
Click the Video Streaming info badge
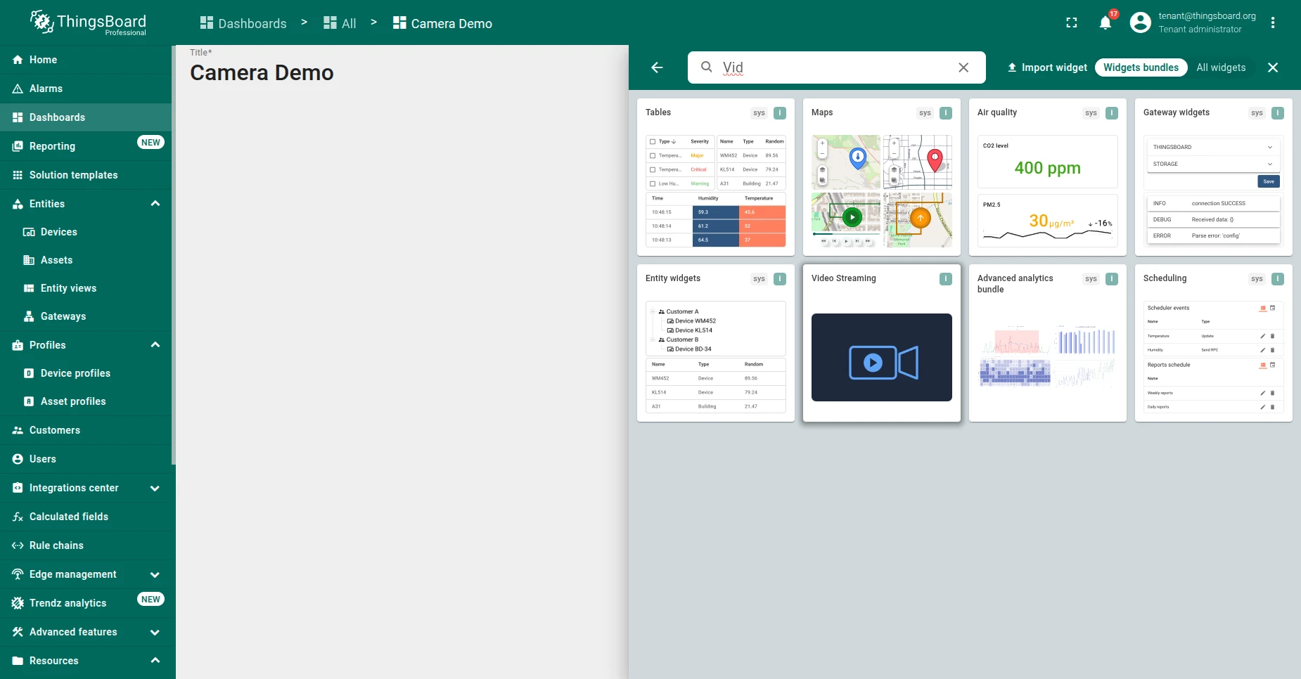coord(946,279)
